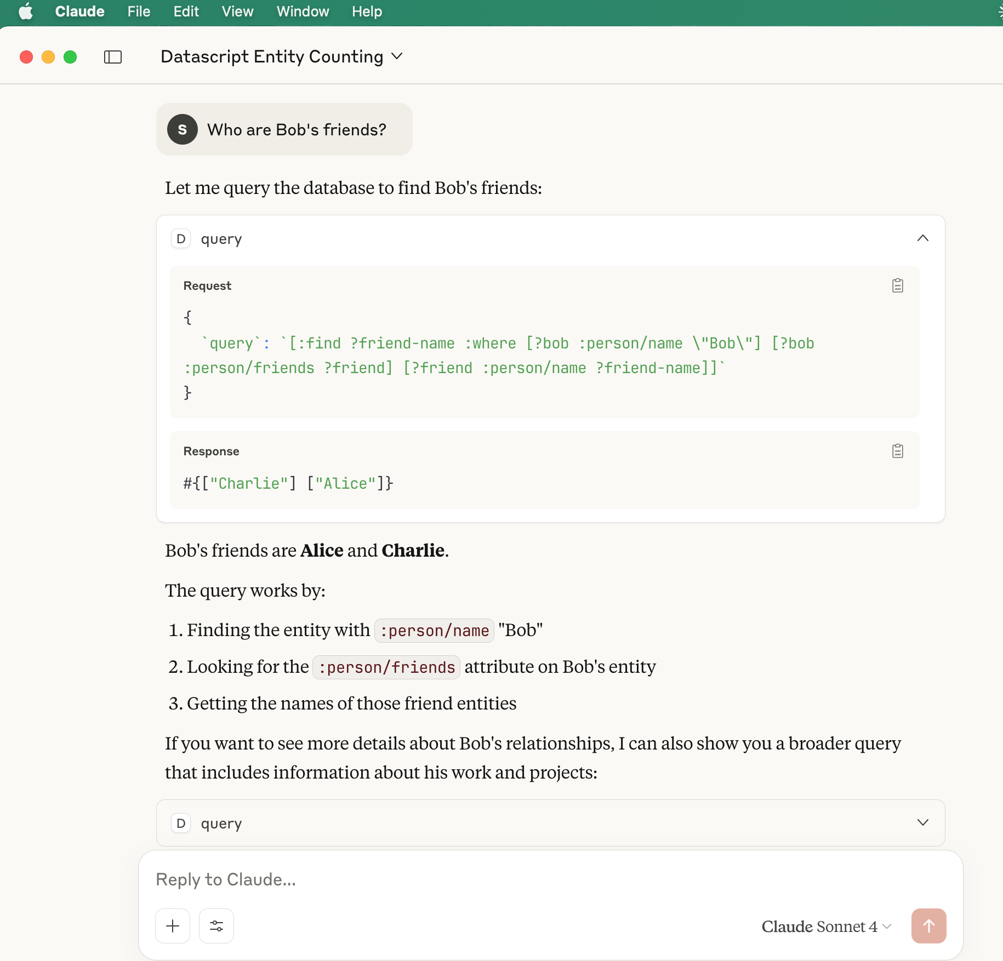Open the Apple menu
1003x961 pixels.
(26, 12)
